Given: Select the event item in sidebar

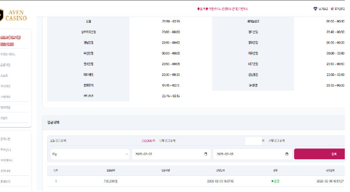Looking at the screenshot, I should pyautogui.click(x=5, y=118).
